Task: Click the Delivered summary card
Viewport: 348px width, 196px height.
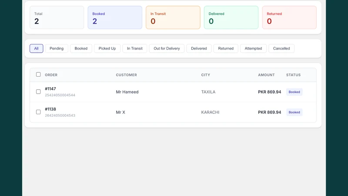Action: point(231,17)
